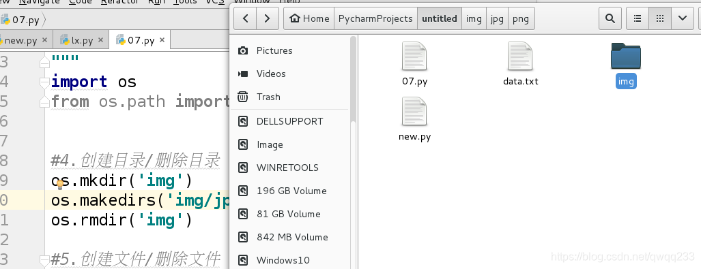The image size is (701, 269).
Task: Click the PycharmProjects breadcrumb
Action: pyautogui.click(x=375, y=18)
